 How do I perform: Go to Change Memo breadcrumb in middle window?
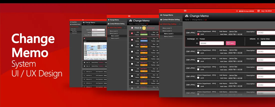click(139, 24)
